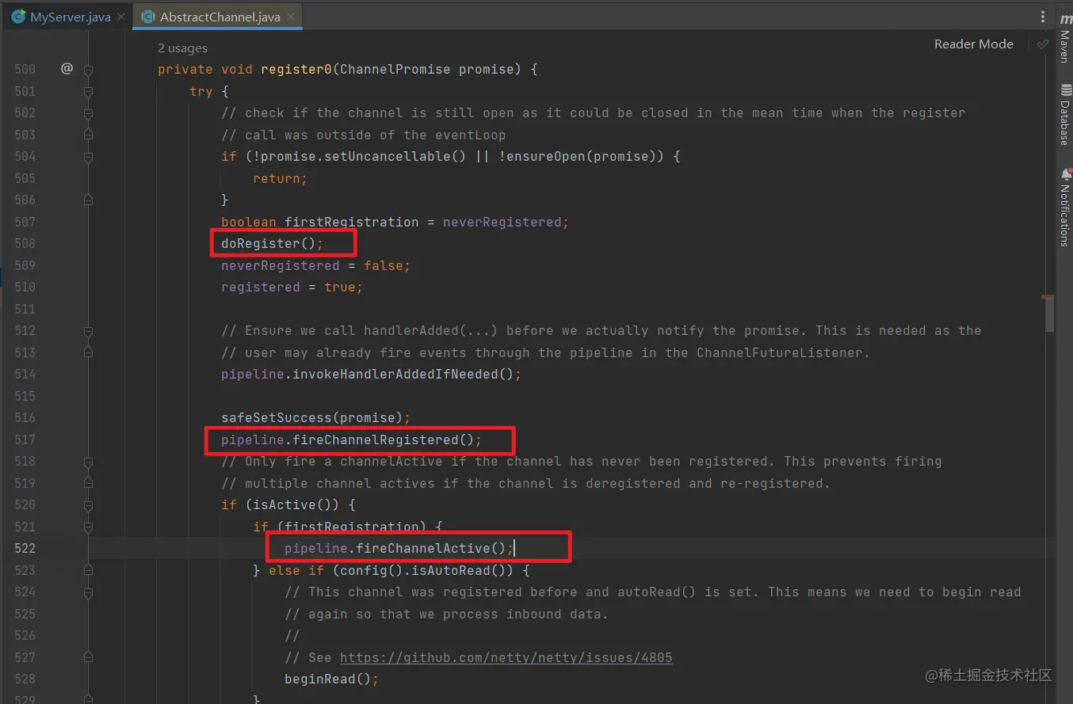
Task: Click the @ gutter icon on line 500
Action: (67, 69)
